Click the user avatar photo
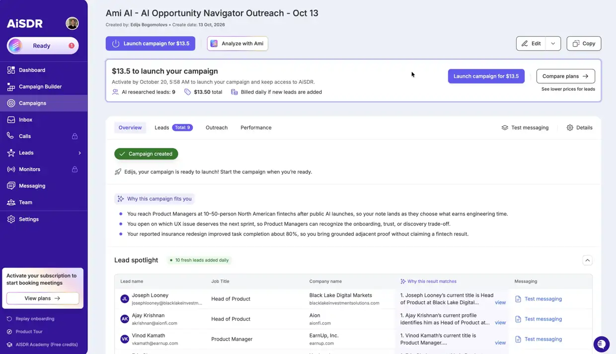 [x=72, y=23]
